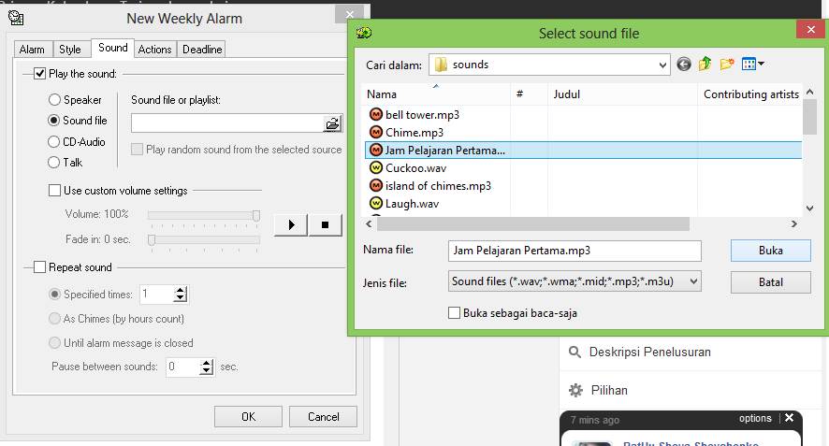Click the Nama file input field
The height and width of the screenshot is (446, 829).
(x=574, y=251)
